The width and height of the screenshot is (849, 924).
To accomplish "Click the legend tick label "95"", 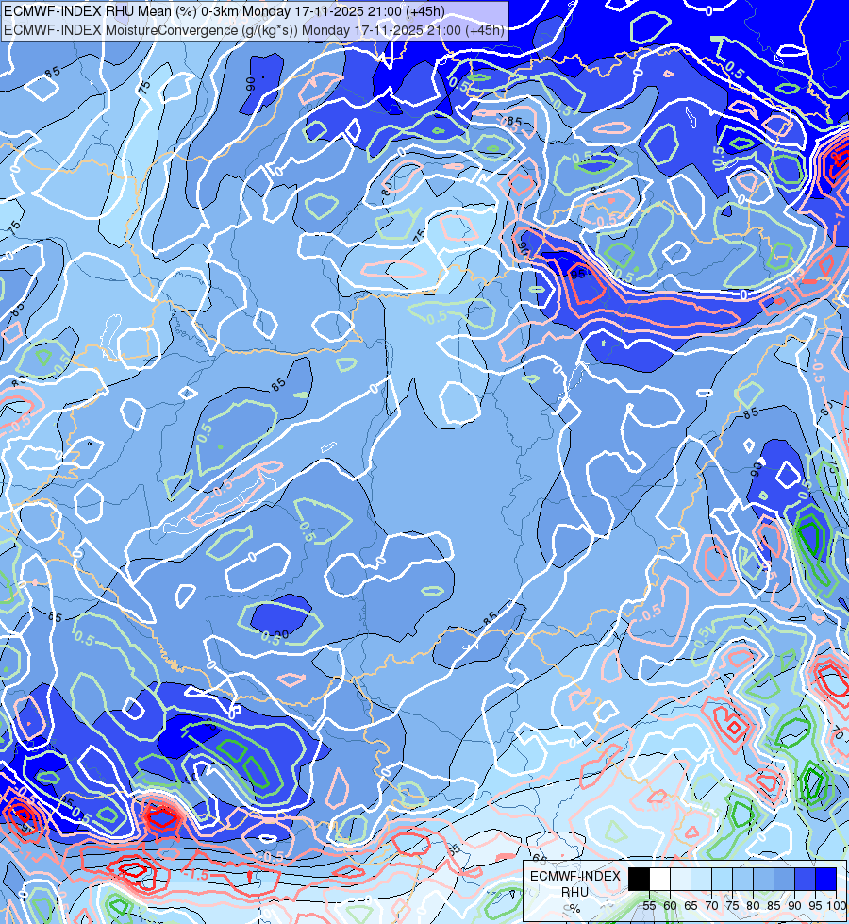I will point(815,906).
